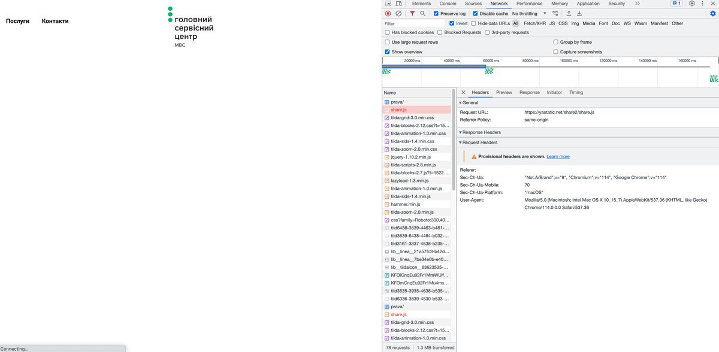The height and width of the screenshot is (352, 719).
Task: Open Network settings blue gear
Action: point(712,13)
